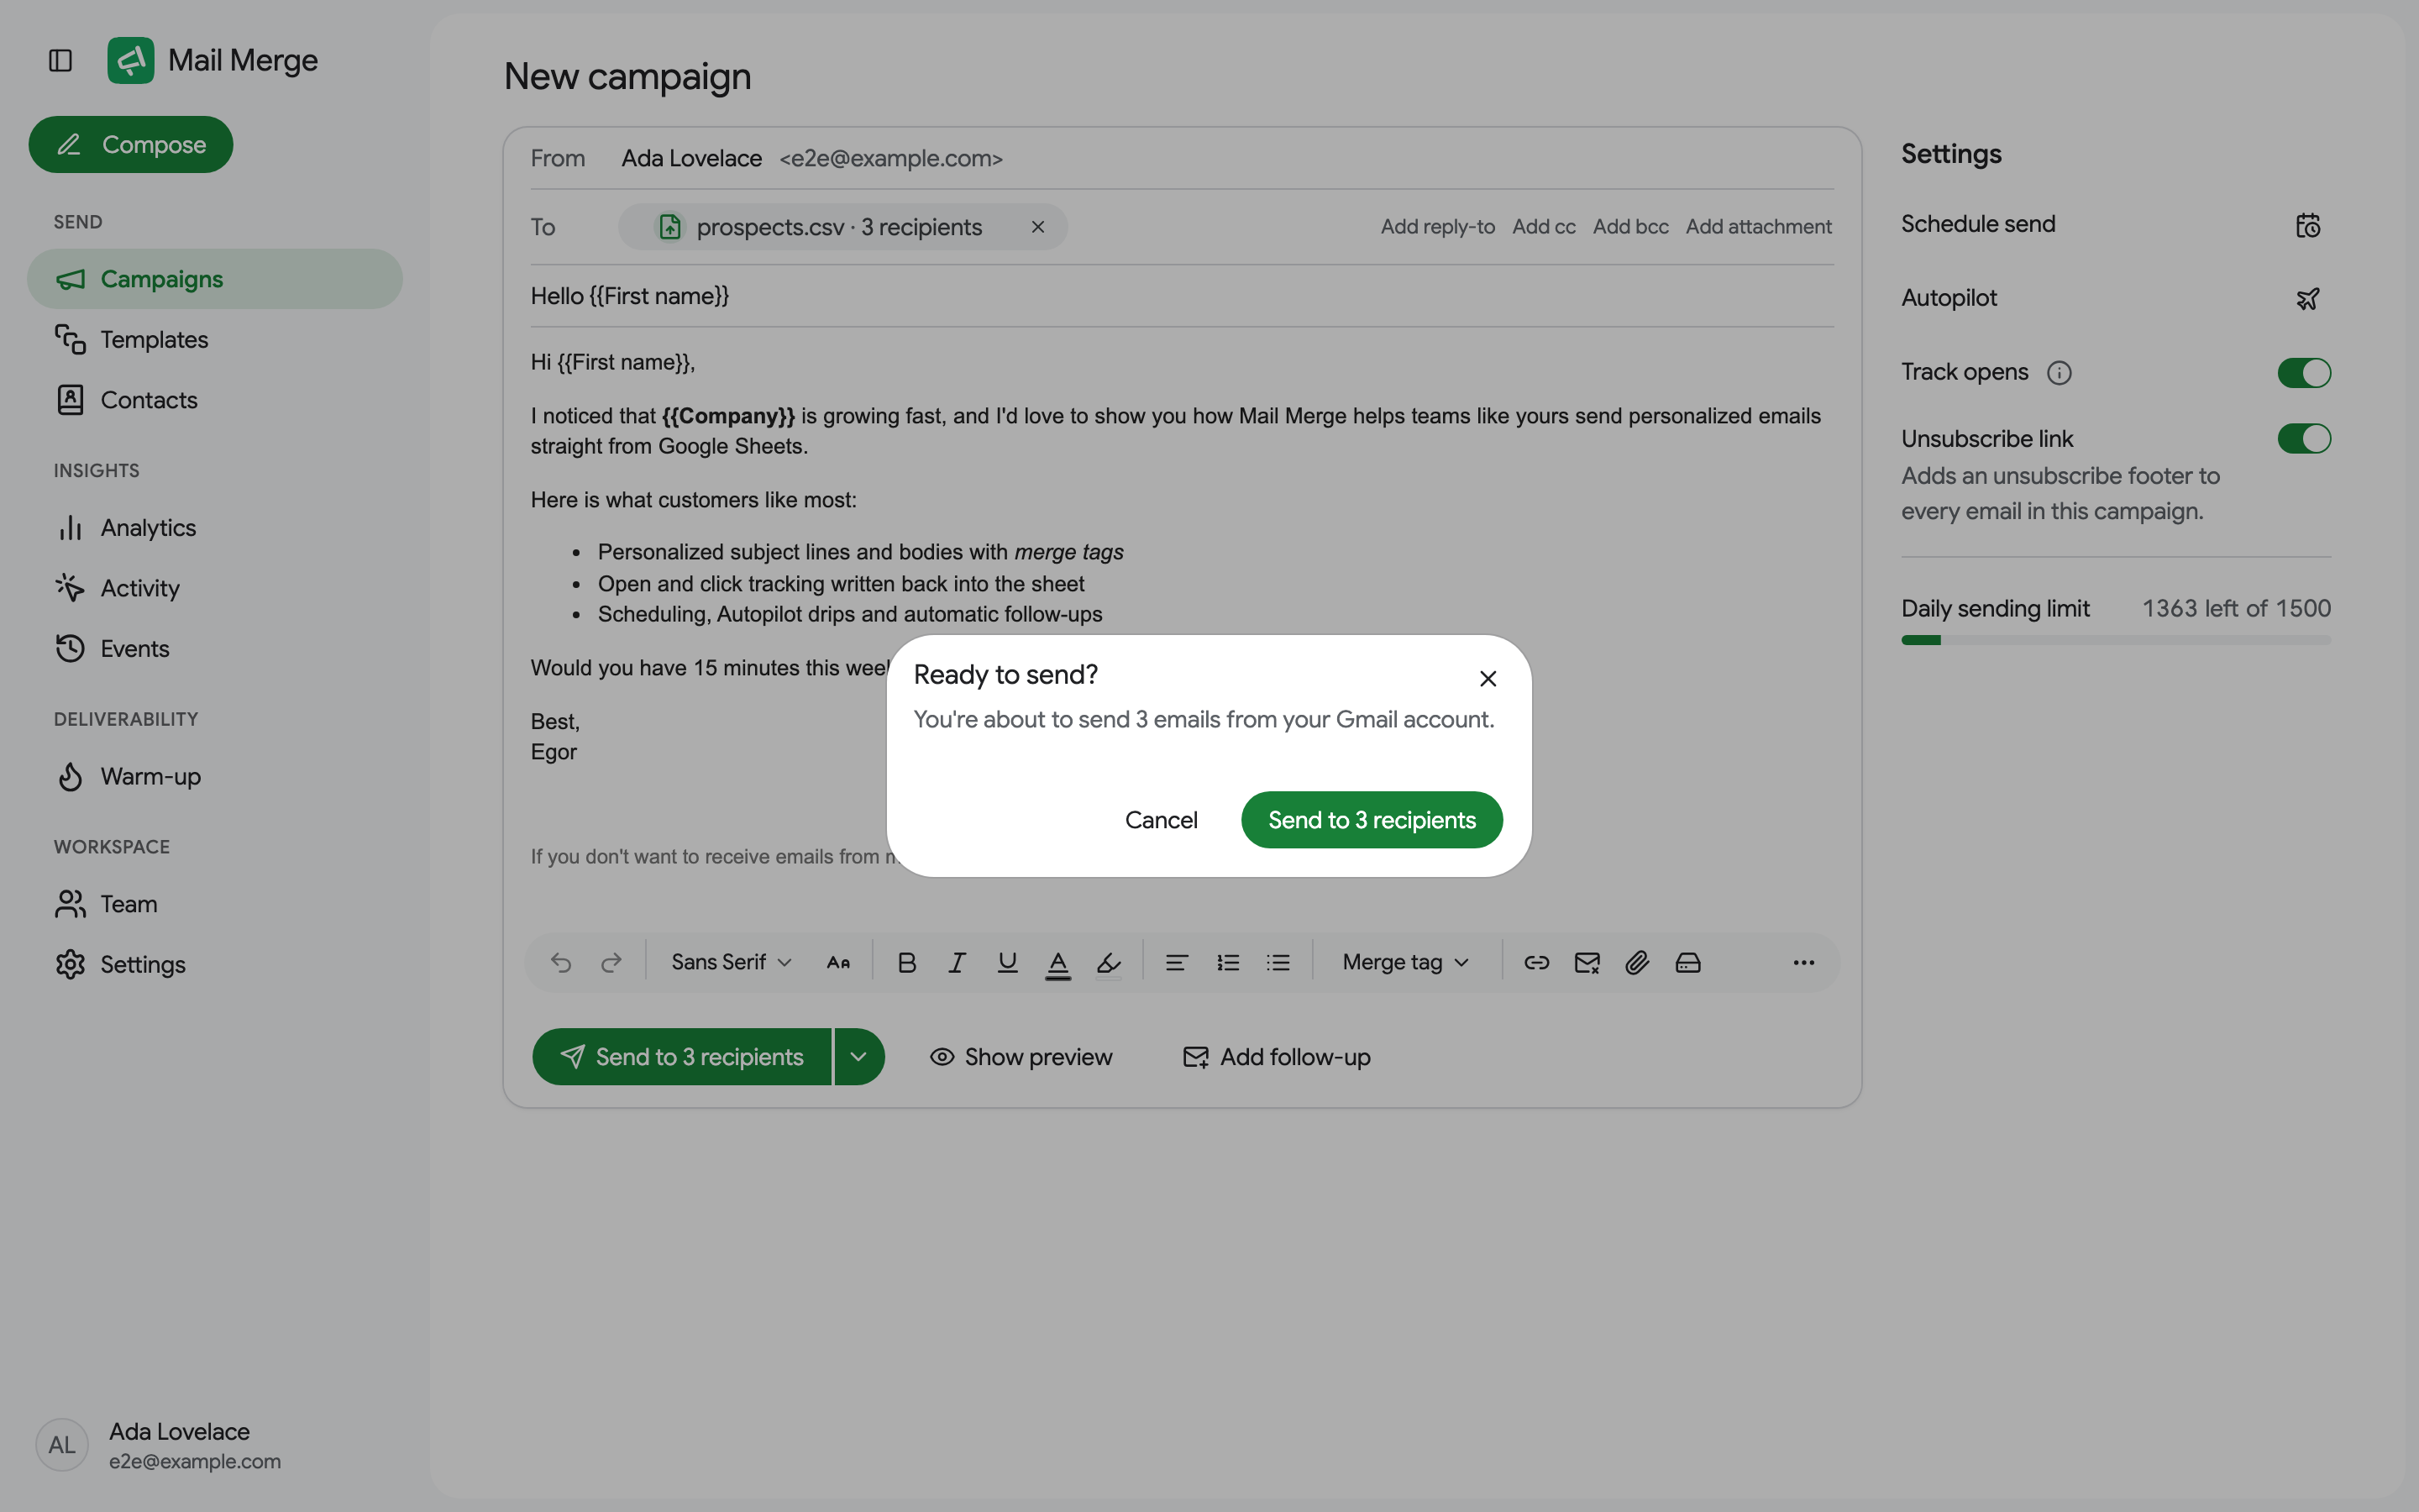The width and height of the screenshot is (2419, 1512).
Task: Click the text color icon
Action: (1057, 962)
